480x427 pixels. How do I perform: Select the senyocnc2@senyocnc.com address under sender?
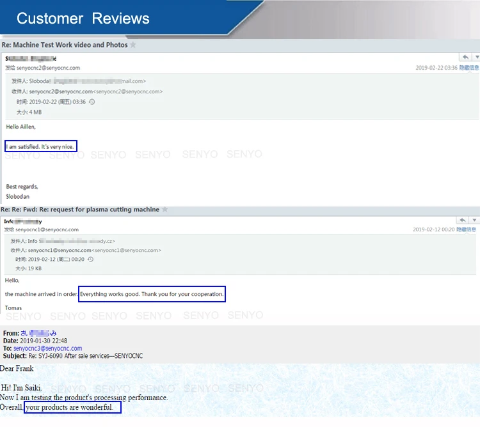click(49, 68)
